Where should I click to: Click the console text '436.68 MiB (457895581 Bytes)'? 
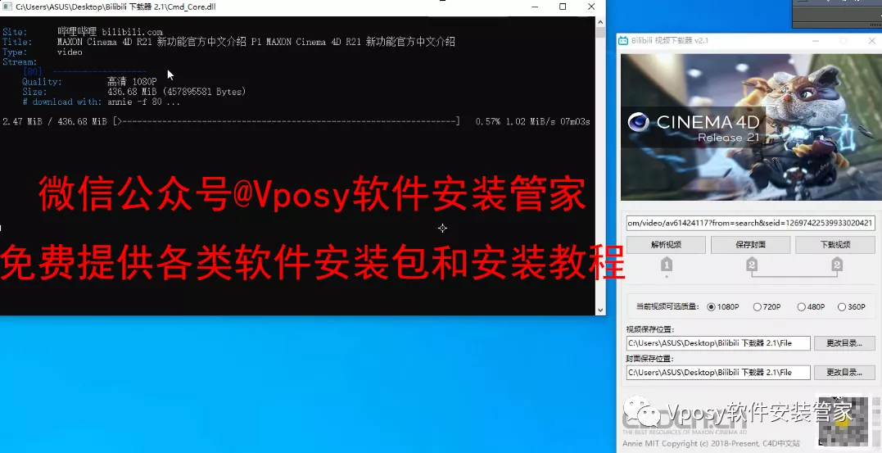[177, 92]
